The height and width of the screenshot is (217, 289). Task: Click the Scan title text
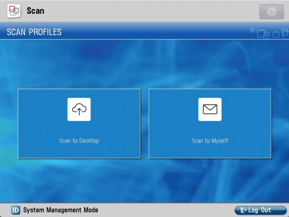35,11
